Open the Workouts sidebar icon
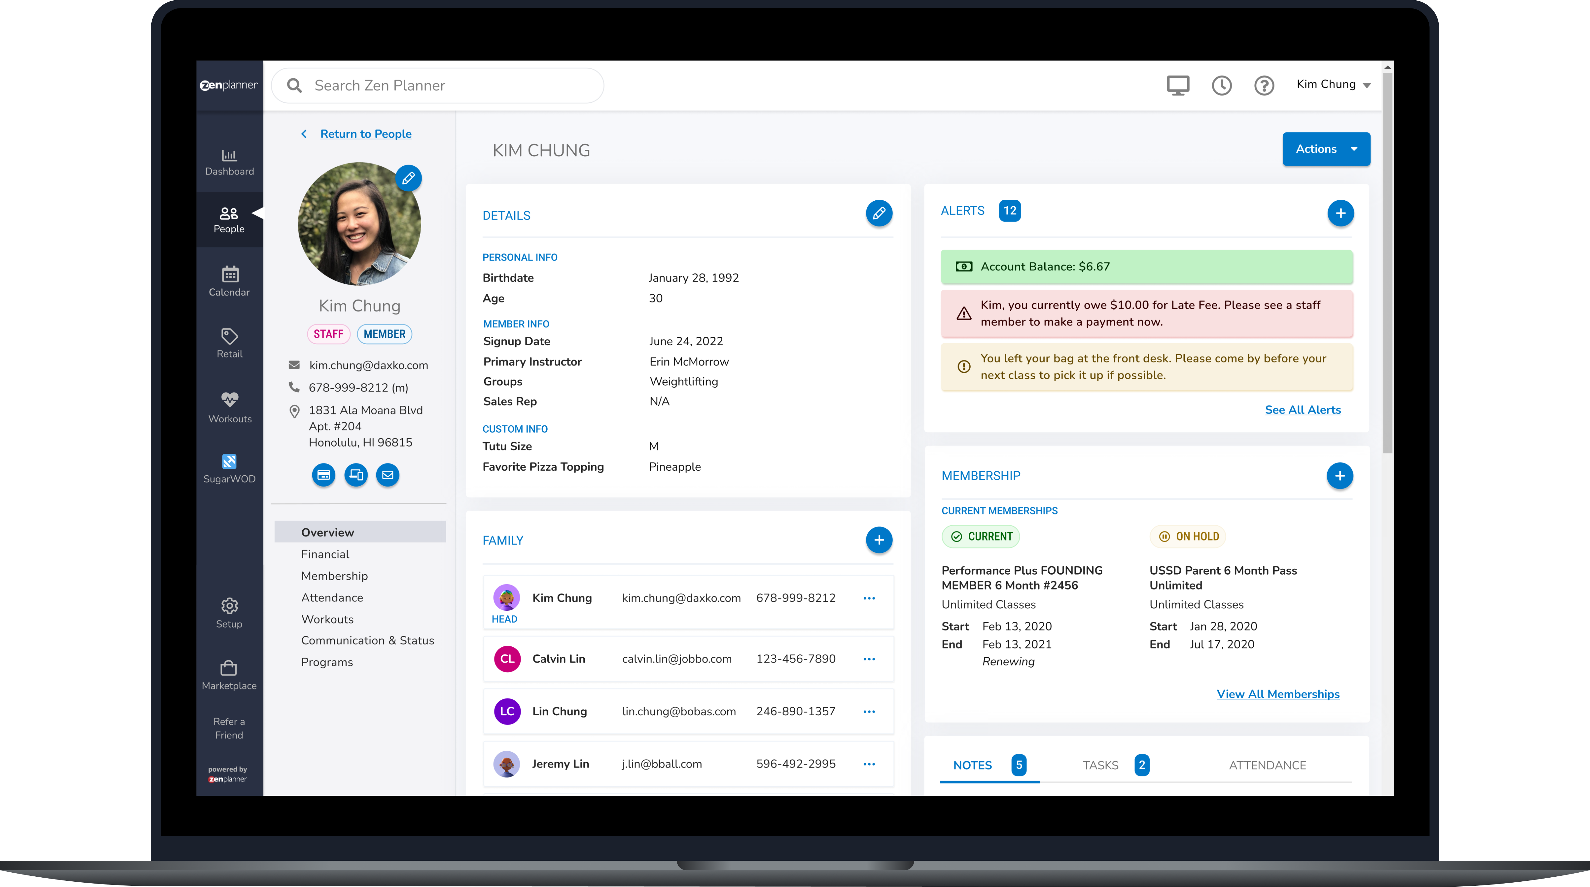Viewport: 1590px width, 887px height. (x=229, y=407)
